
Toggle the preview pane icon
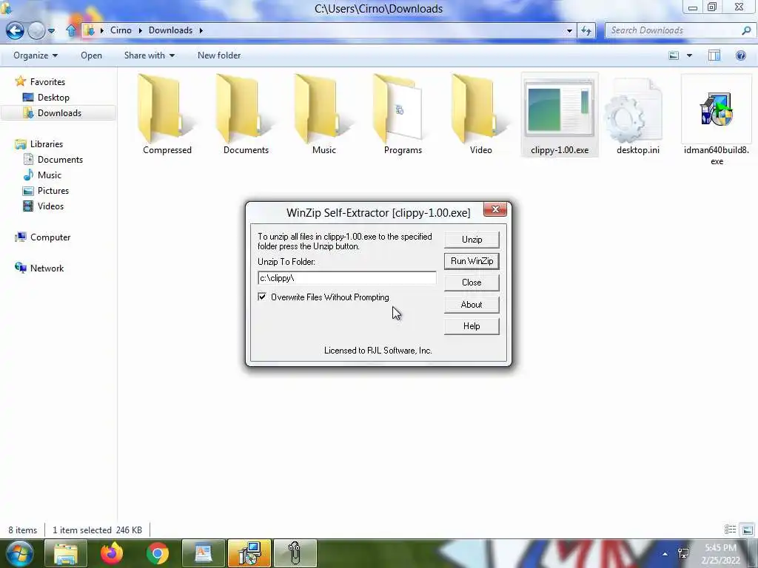pos(714,55)
